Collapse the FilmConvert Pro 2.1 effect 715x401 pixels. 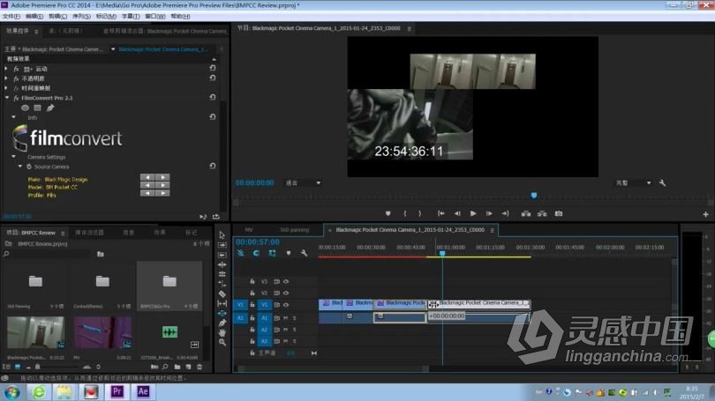6,98
